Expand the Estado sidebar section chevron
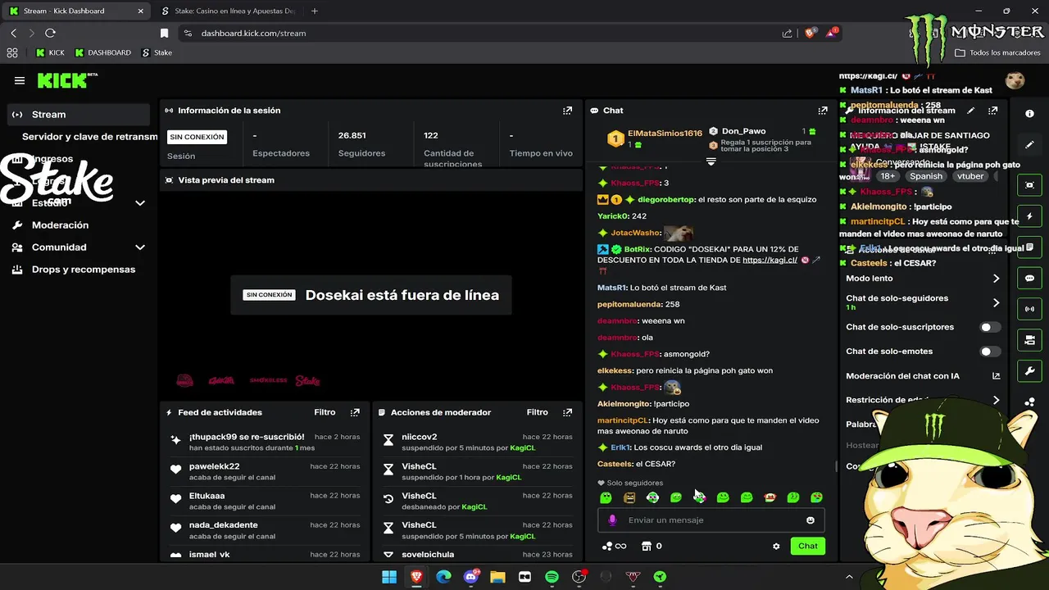Screen dimensions: 1049x590 tap(140, 202)
